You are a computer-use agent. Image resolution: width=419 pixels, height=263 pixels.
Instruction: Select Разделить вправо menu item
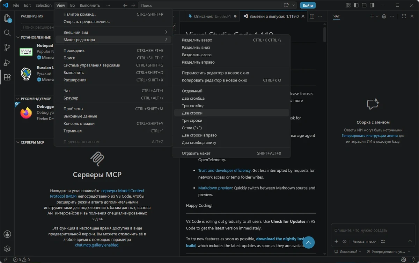(231, 62)
